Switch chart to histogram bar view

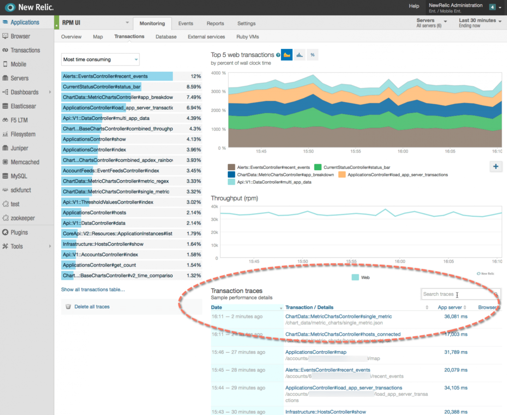point(300,55)
